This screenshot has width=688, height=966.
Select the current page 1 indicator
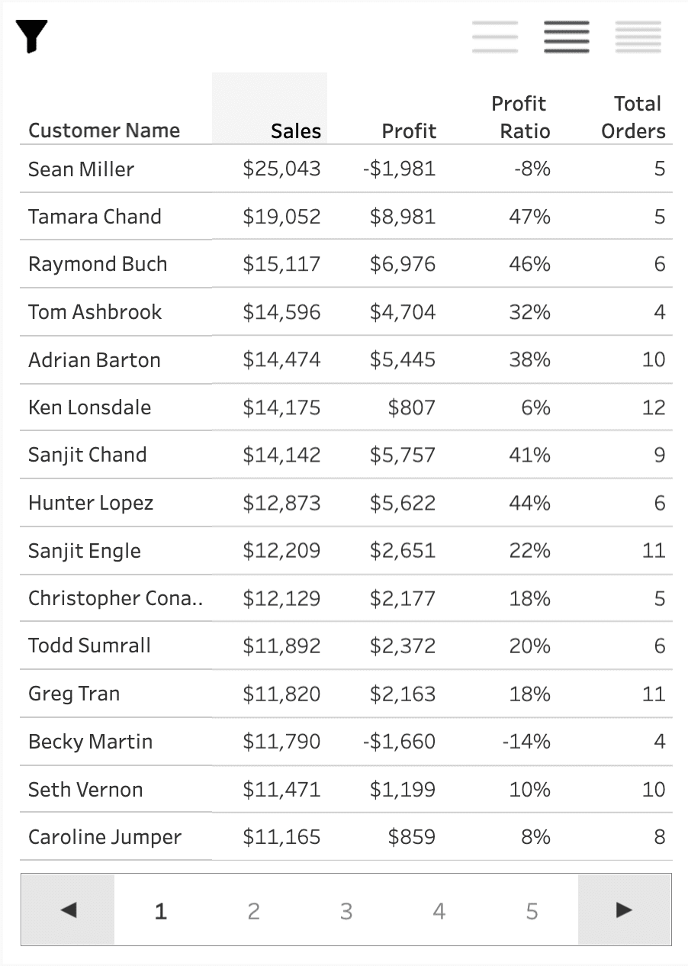coord(160,910)
